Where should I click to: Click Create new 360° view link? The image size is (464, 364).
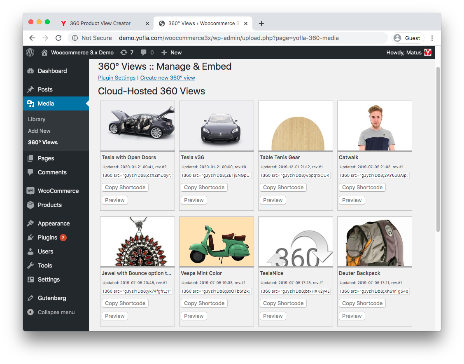point(168,77)
